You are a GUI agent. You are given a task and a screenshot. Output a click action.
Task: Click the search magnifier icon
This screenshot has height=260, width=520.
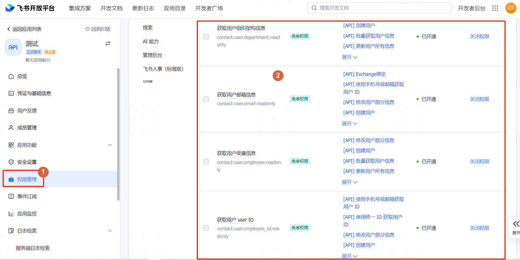[x=314, y=8]
